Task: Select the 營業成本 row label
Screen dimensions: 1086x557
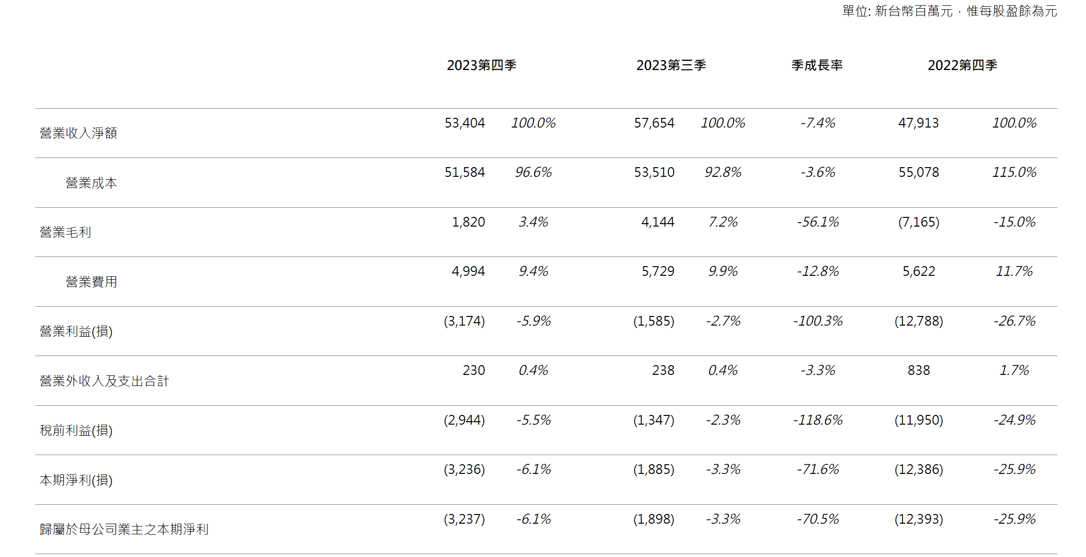Action: click(x=91, y=183)
